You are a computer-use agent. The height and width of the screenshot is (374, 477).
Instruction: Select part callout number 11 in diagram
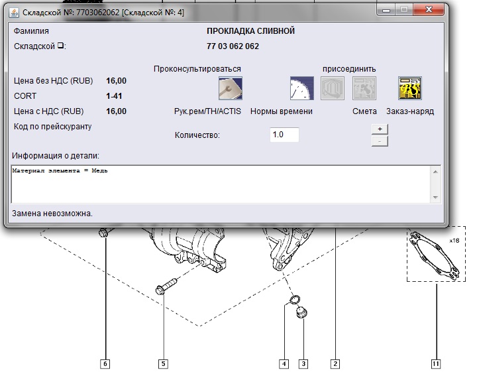[x=435, y=363]
